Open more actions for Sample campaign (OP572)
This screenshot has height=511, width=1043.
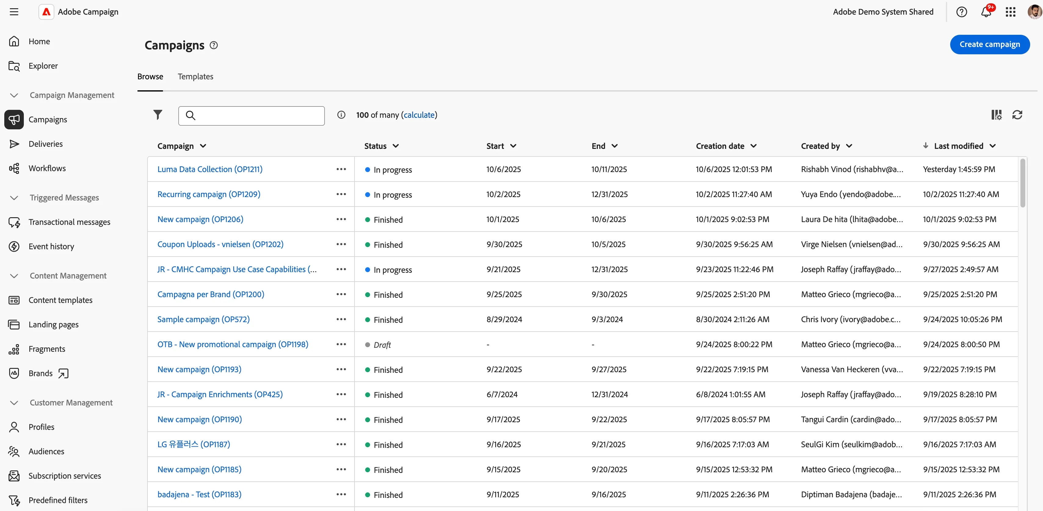(x=341, y=319)
